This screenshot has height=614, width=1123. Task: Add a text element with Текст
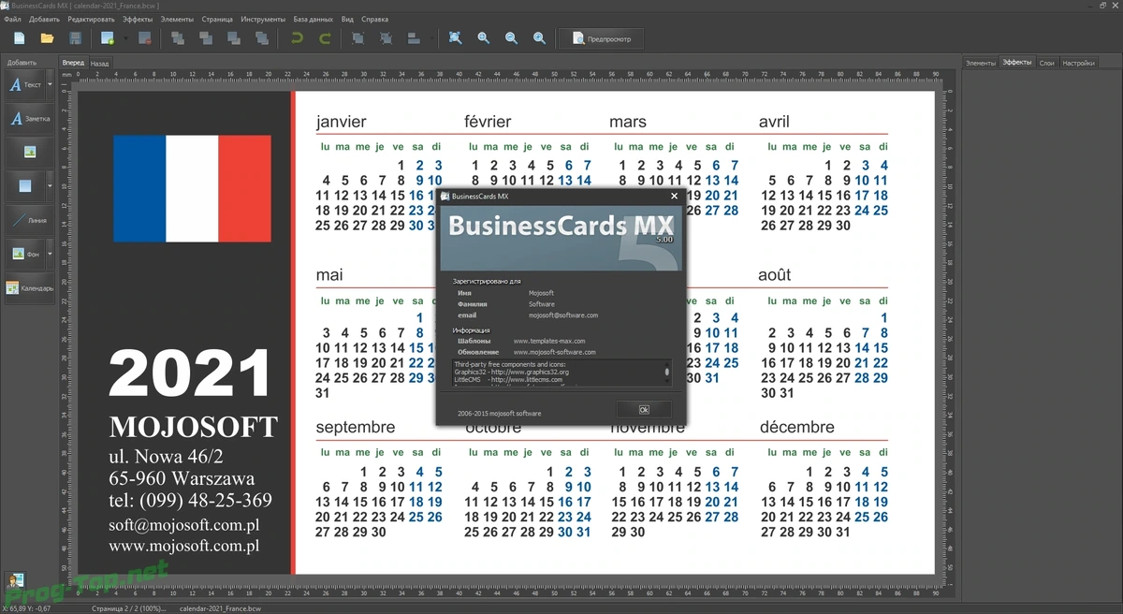click(25, 85)
